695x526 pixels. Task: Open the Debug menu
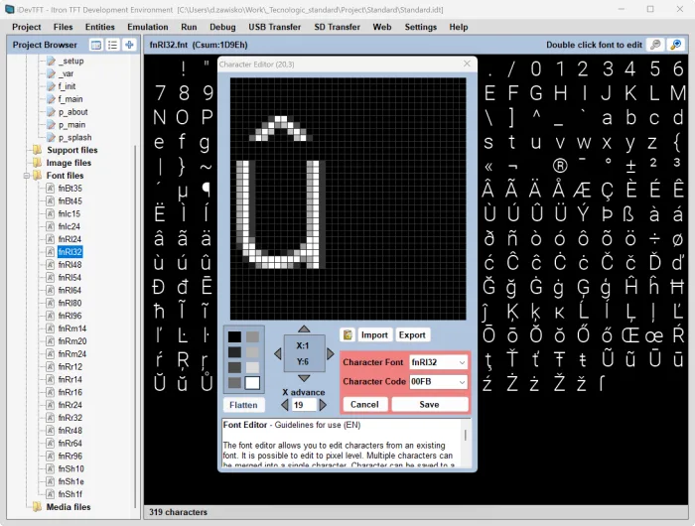pyautogui.click(x=222, y=27)
